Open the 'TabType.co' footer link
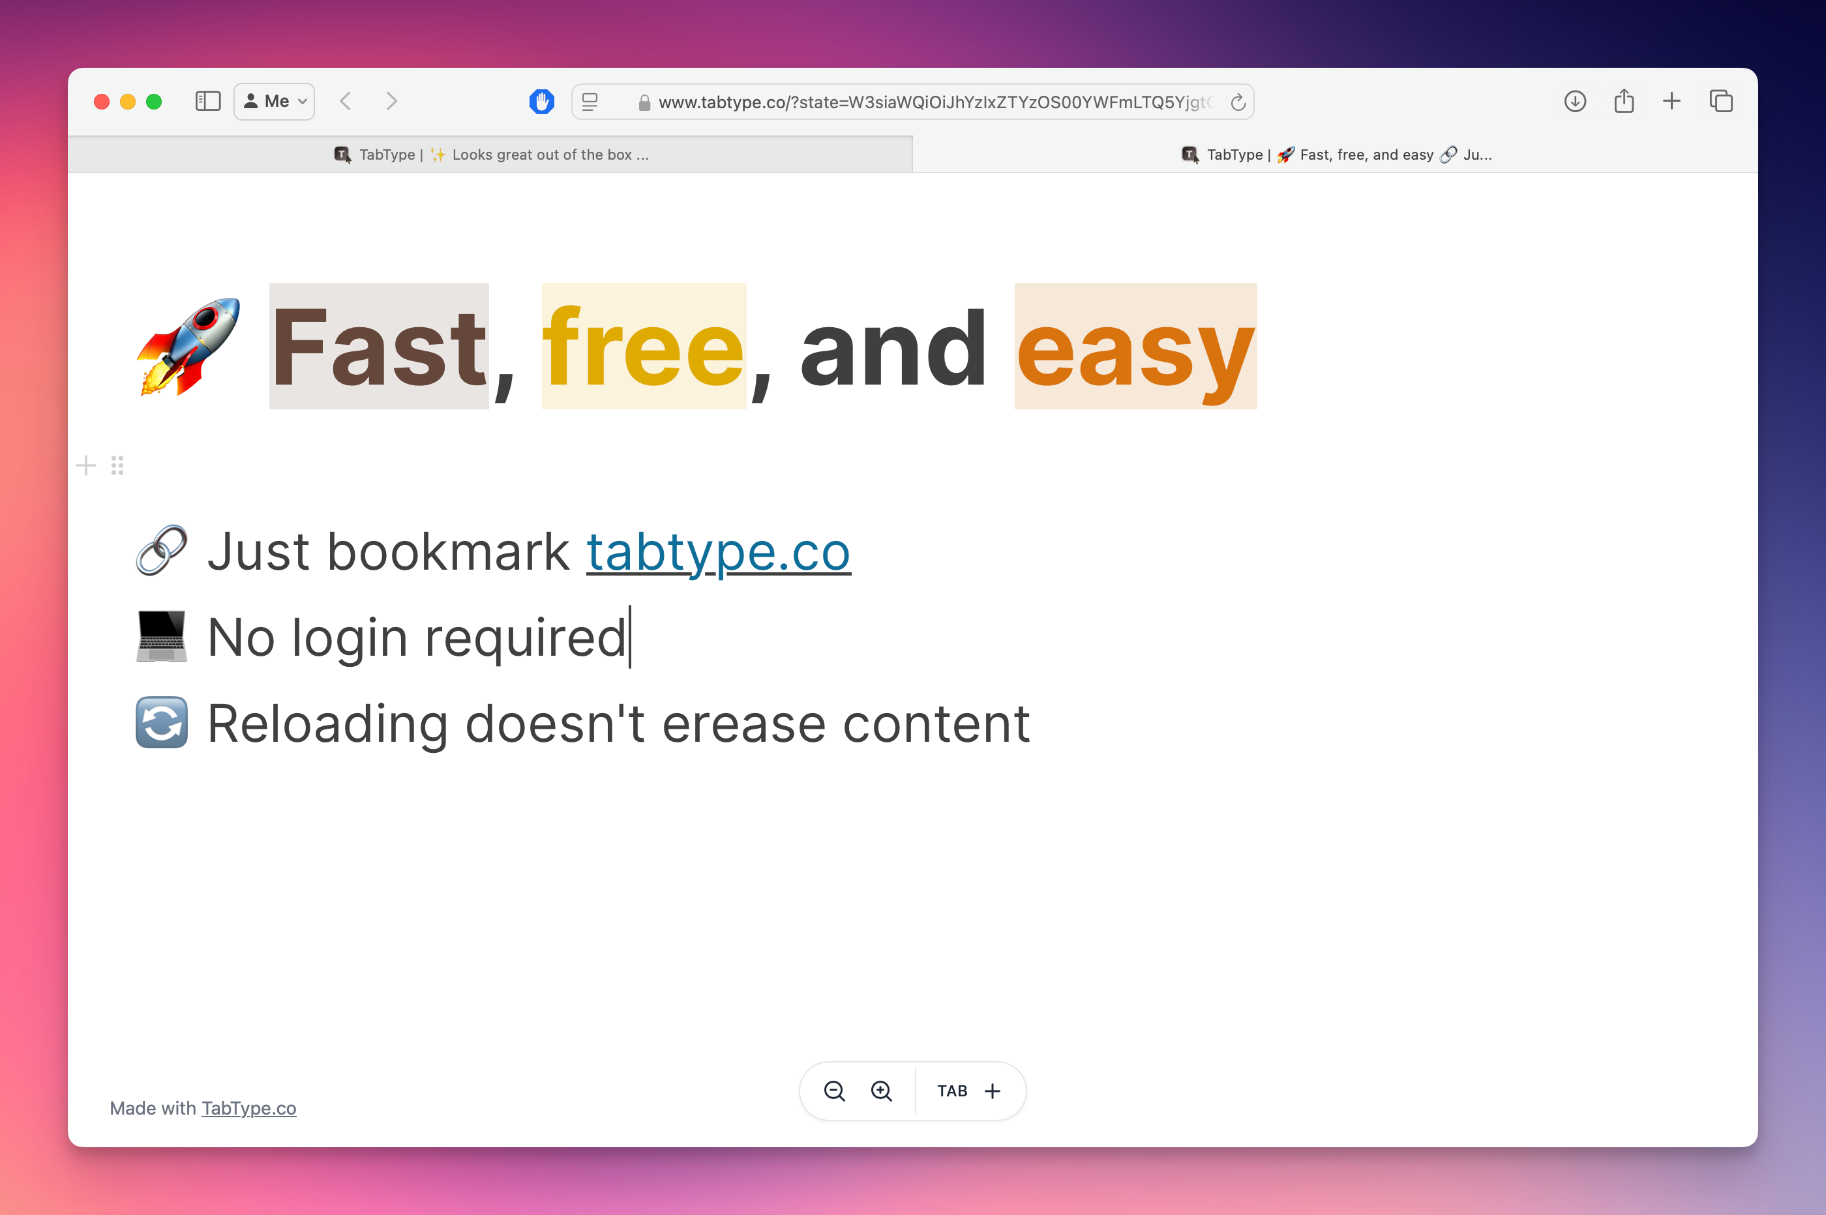 coord(248,1108)
